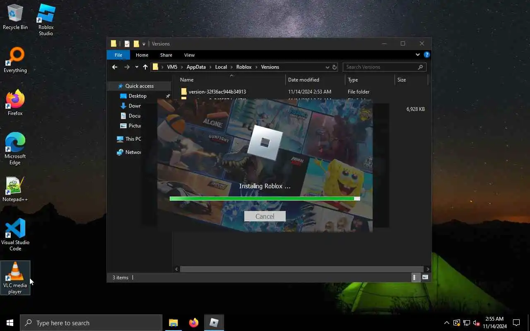Viewport: 530px width, 331px height.
Task: Cancel the Roblox installation
Action: [x=265, y=216]
